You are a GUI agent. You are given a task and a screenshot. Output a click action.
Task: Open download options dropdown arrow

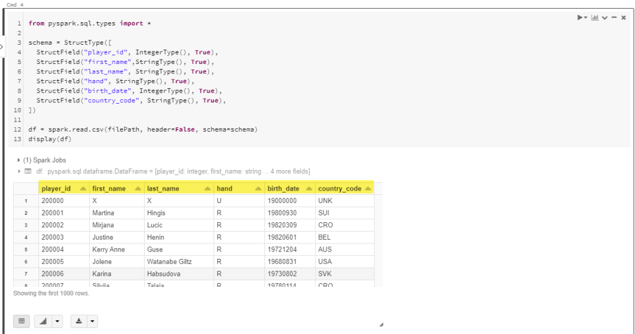click(x=92, y=321)
